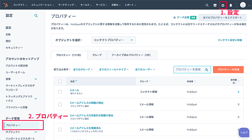
Task: Sort by 名前 column arrows
Action: [76, 81]
